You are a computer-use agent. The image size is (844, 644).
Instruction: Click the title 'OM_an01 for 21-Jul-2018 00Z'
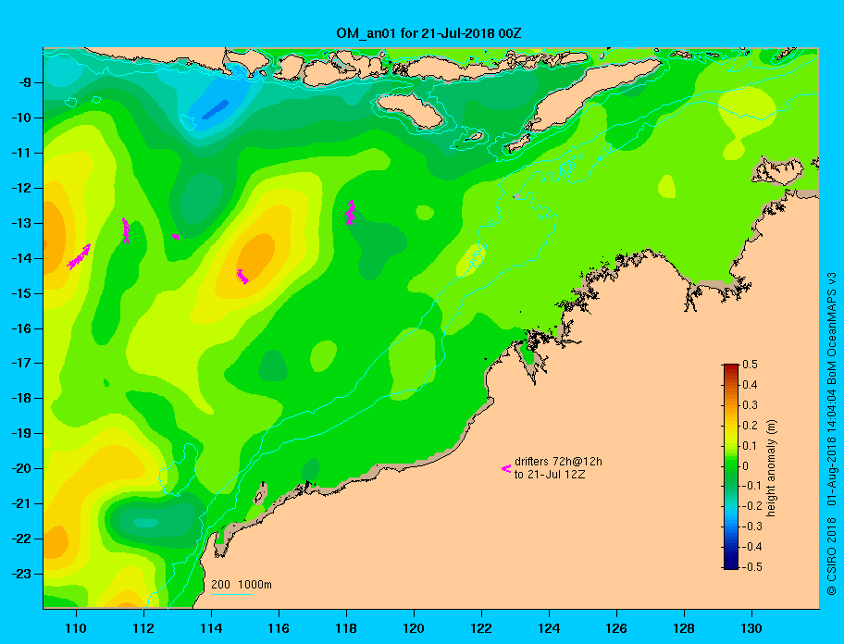[x=428, y=33]
